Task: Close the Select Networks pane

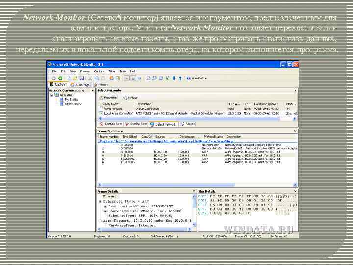Action: point(295,90)
